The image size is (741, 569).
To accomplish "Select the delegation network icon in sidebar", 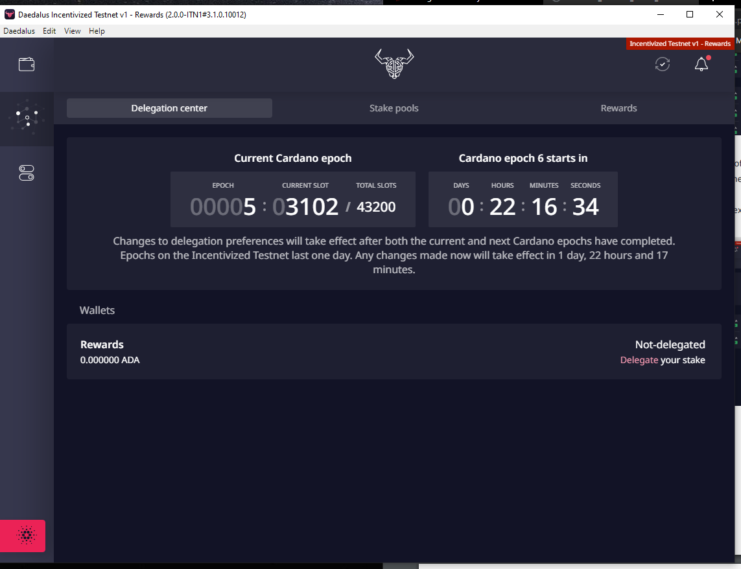I will (27, 117).
